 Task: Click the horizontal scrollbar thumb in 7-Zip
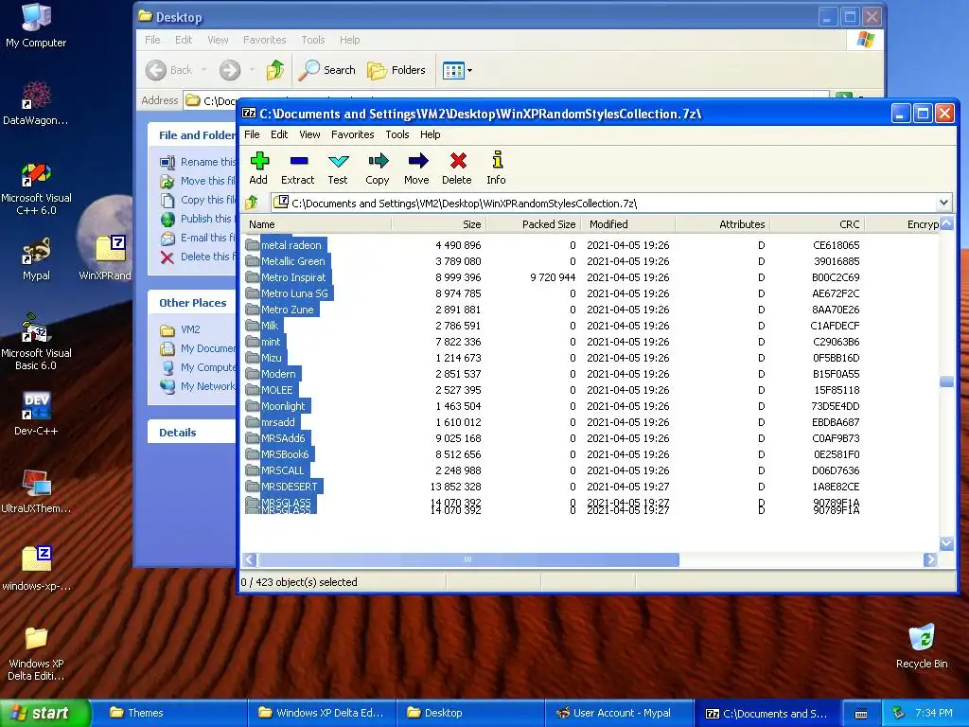click(468, 559)
